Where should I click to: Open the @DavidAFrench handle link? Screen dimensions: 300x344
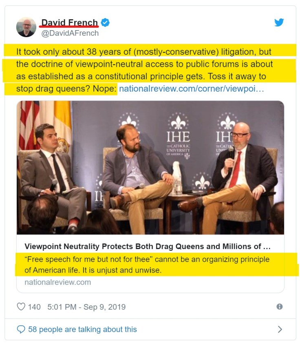pos(70,33)
